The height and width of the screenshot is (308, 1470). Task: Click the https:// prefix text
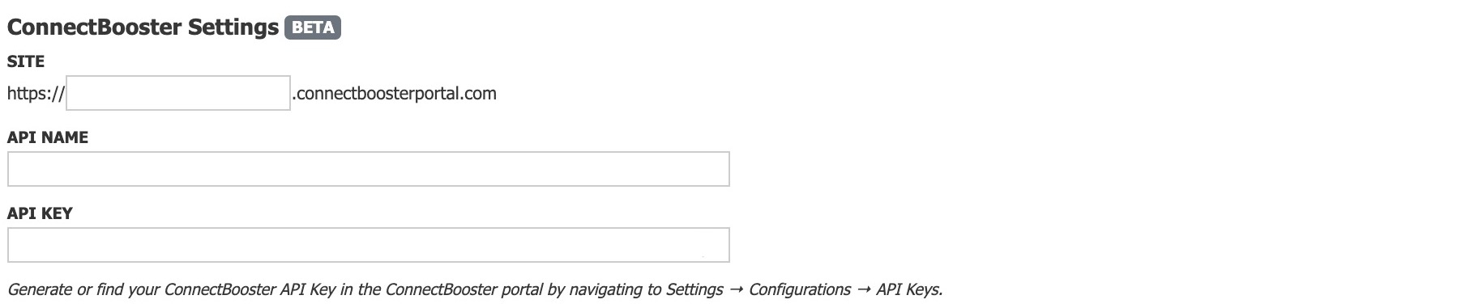36,94
